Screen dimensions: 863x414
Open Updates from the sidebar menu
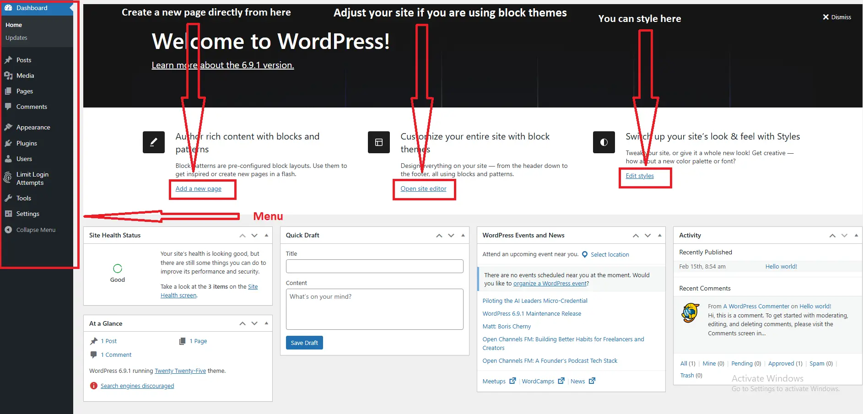(x=16, y=38)
